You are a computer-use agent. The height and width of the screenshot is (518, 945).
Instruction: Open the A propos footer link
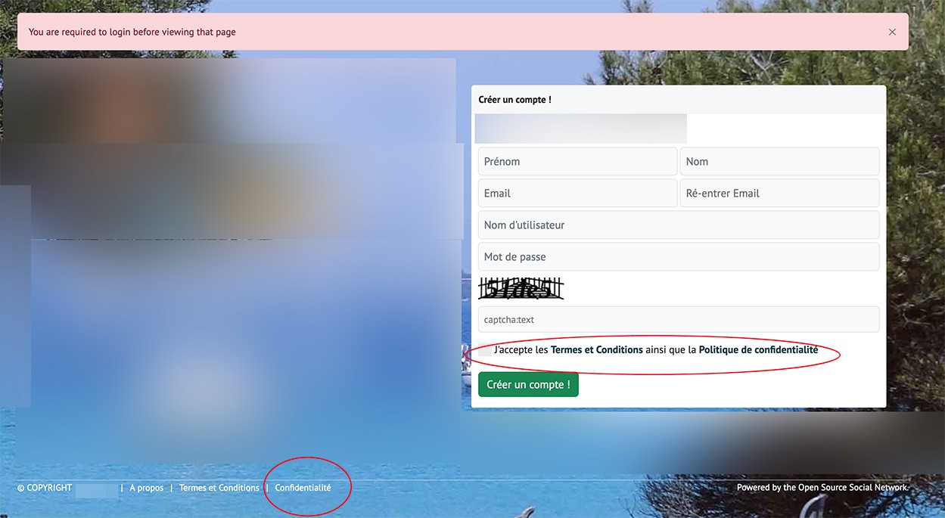(146, 488)
